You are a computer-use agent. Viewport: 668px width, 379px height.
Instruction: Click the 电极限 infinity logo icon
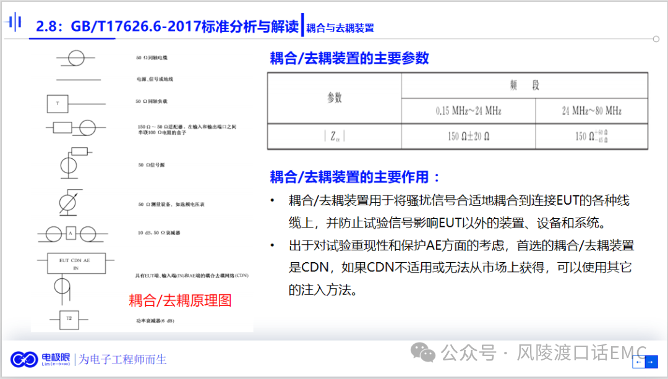click(x=24, y=359)
